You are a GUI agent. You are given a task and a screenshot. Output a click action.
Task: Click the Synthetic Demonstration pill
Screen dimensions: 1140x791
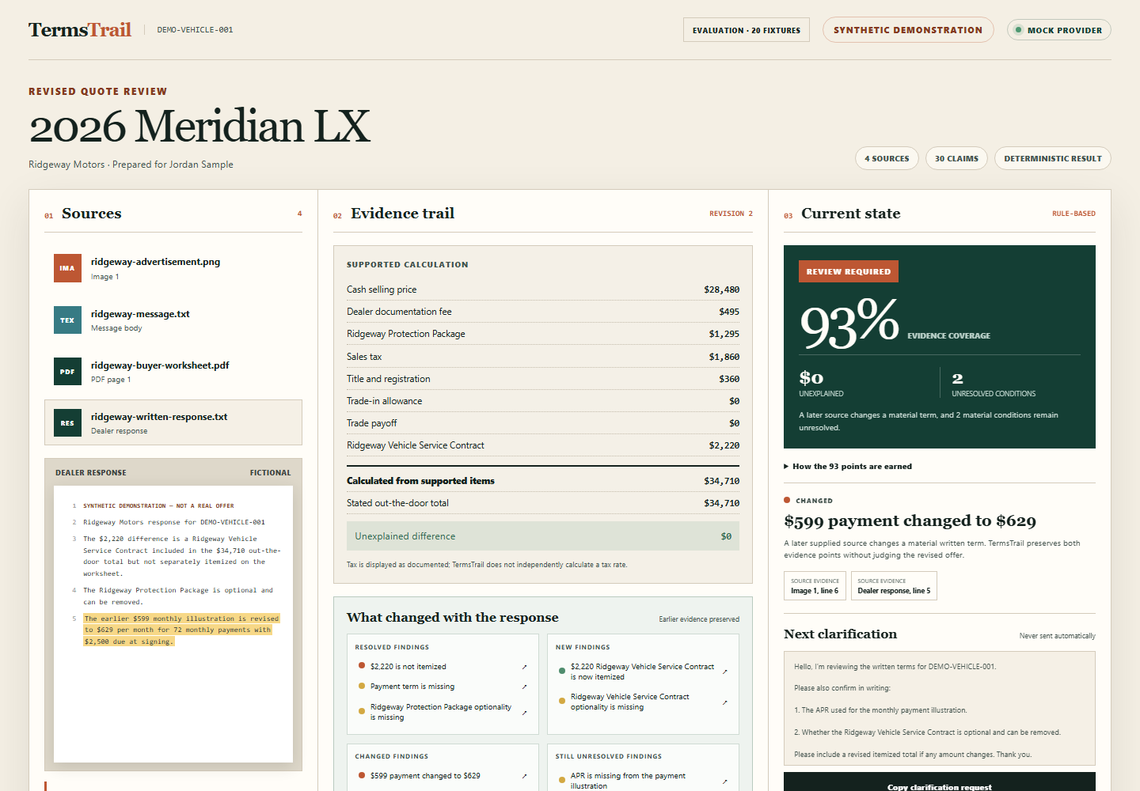908,30
